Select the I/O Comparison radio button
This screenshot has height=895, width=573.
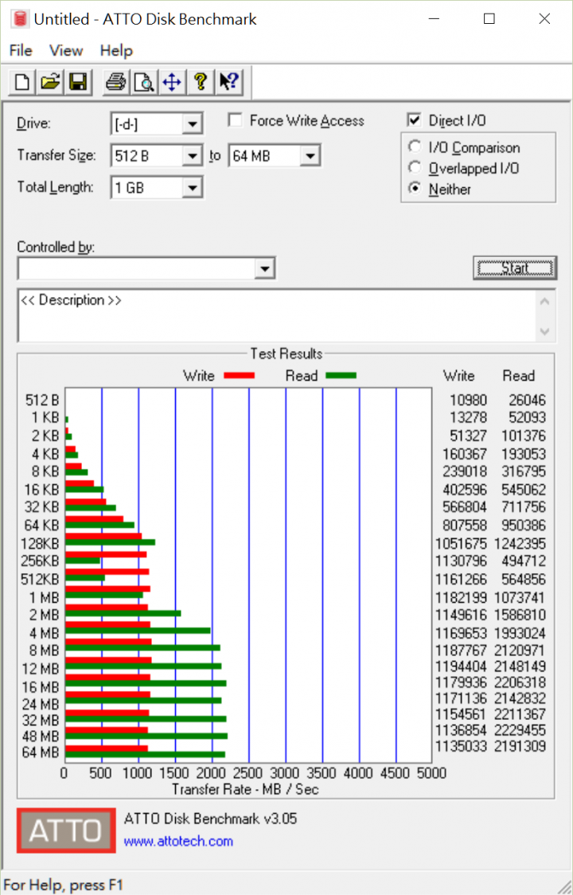click(x=415, y=147)
